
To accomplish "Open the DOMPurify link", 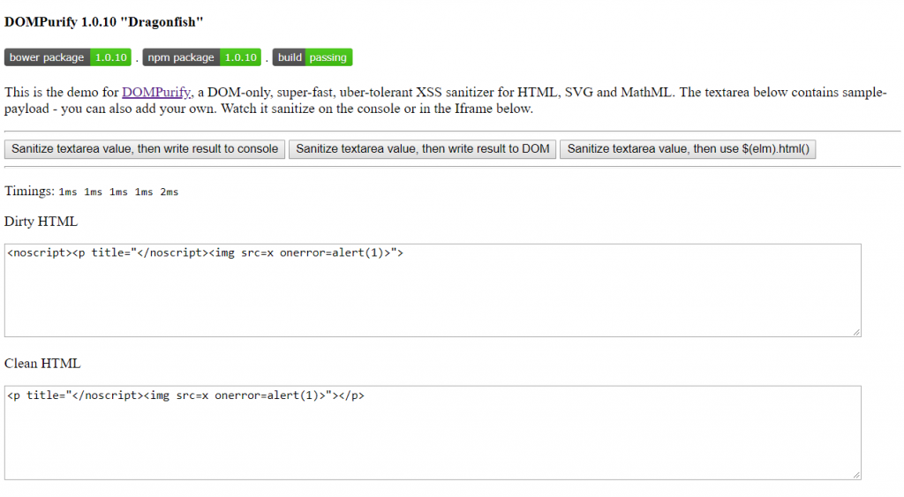I will pyautogui.click(x=156, y=93).
